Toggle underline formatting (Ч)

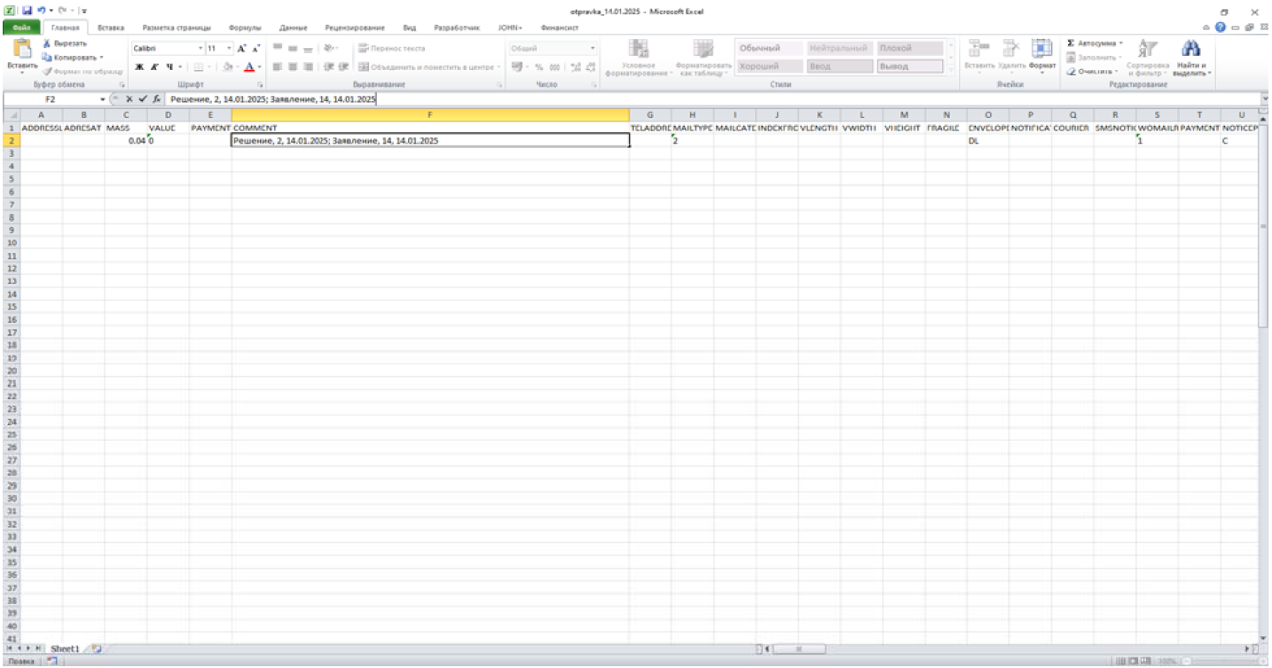(169, 67)
